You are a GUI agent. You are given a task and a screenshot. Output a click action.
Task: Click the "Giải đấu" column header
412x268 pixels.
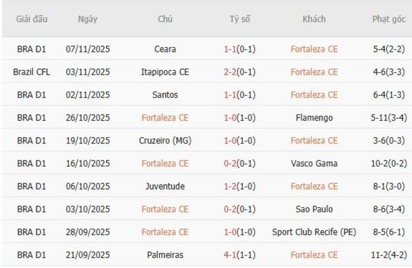[32, 19]
